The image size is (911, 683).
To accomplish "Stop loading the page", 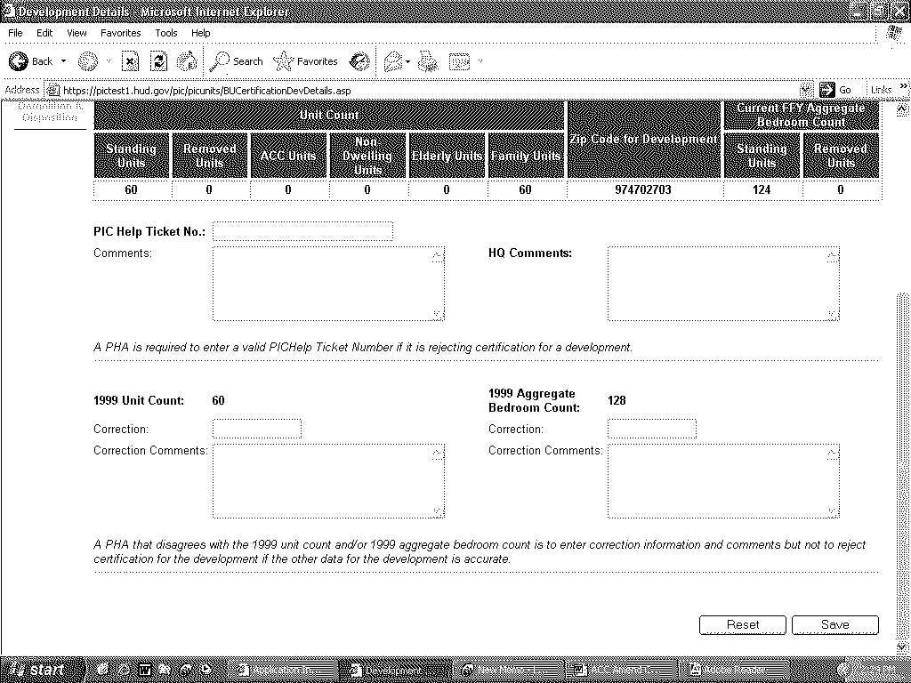I will (130, 61).
